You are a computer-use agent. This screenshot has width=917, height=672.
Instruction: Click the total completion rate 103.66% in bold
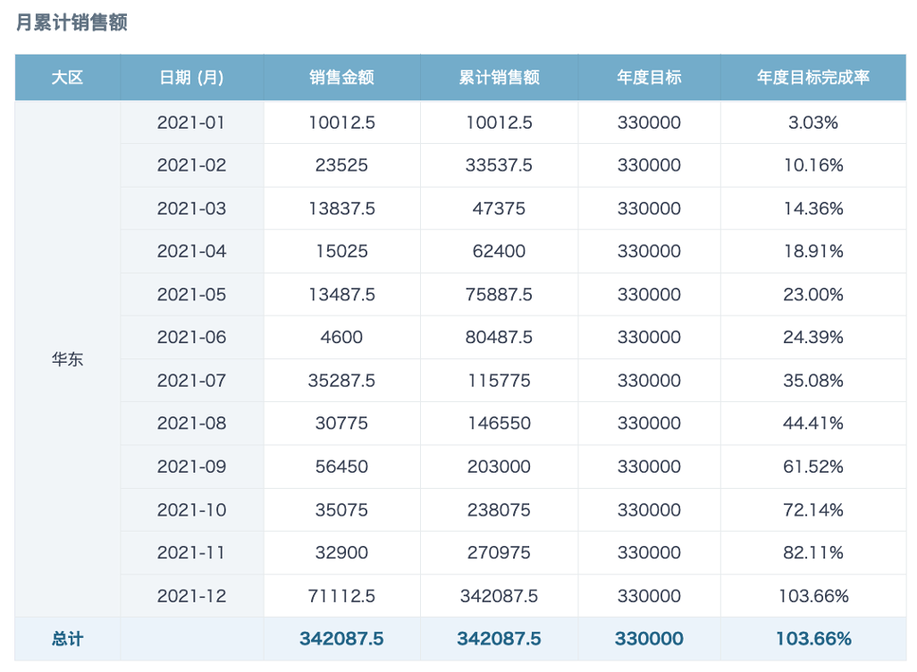(813, 639)
